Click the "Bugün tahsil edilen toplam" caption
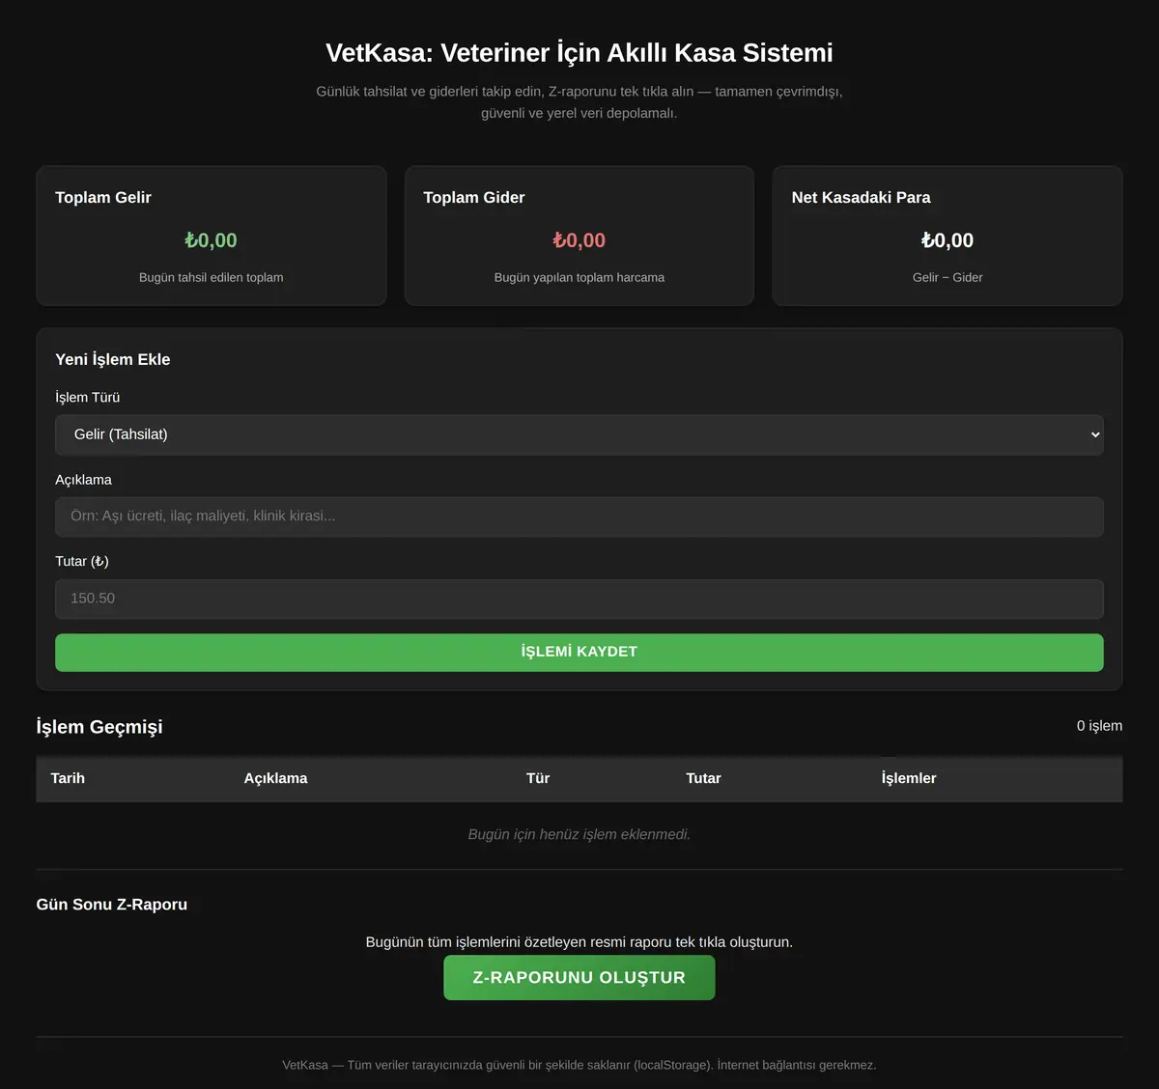Screen dimensions: 1159x1089 point(212,277)
